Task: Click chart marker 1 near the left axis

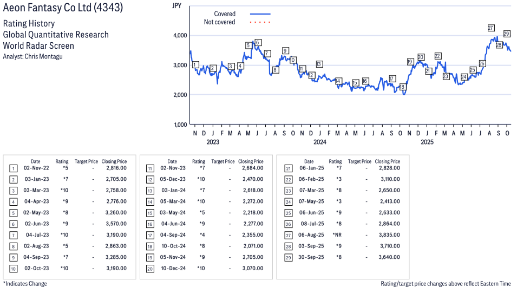Action: 195,65
